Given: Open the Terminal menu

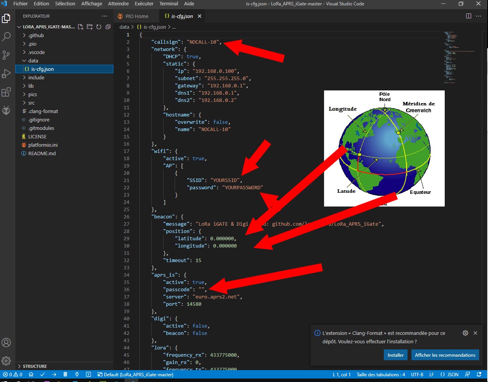Looking at the screenshot, I should 169,3.
